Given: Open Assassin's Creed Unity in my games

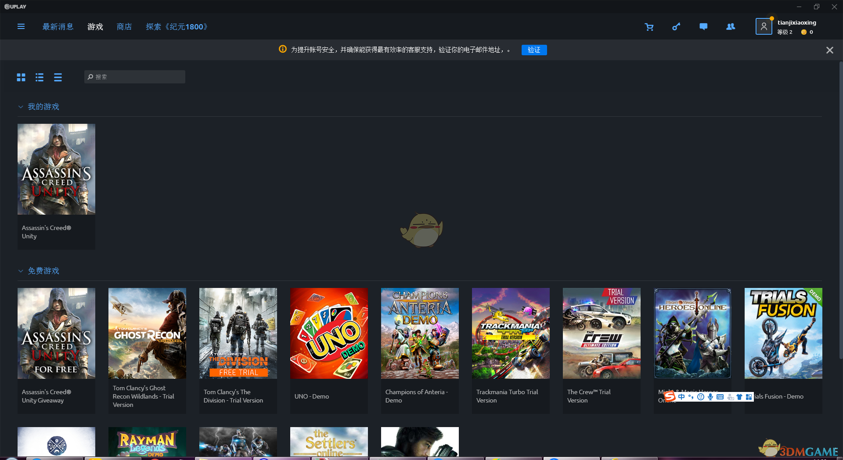Looking at the screenshot, I should tap(56, 169).
